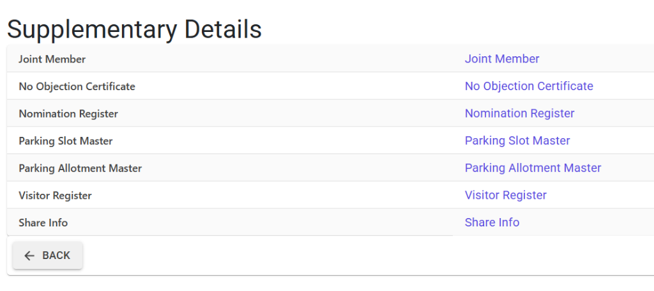Open the Joint Member link
Screen dimensions: 654x291
(502, 59)
